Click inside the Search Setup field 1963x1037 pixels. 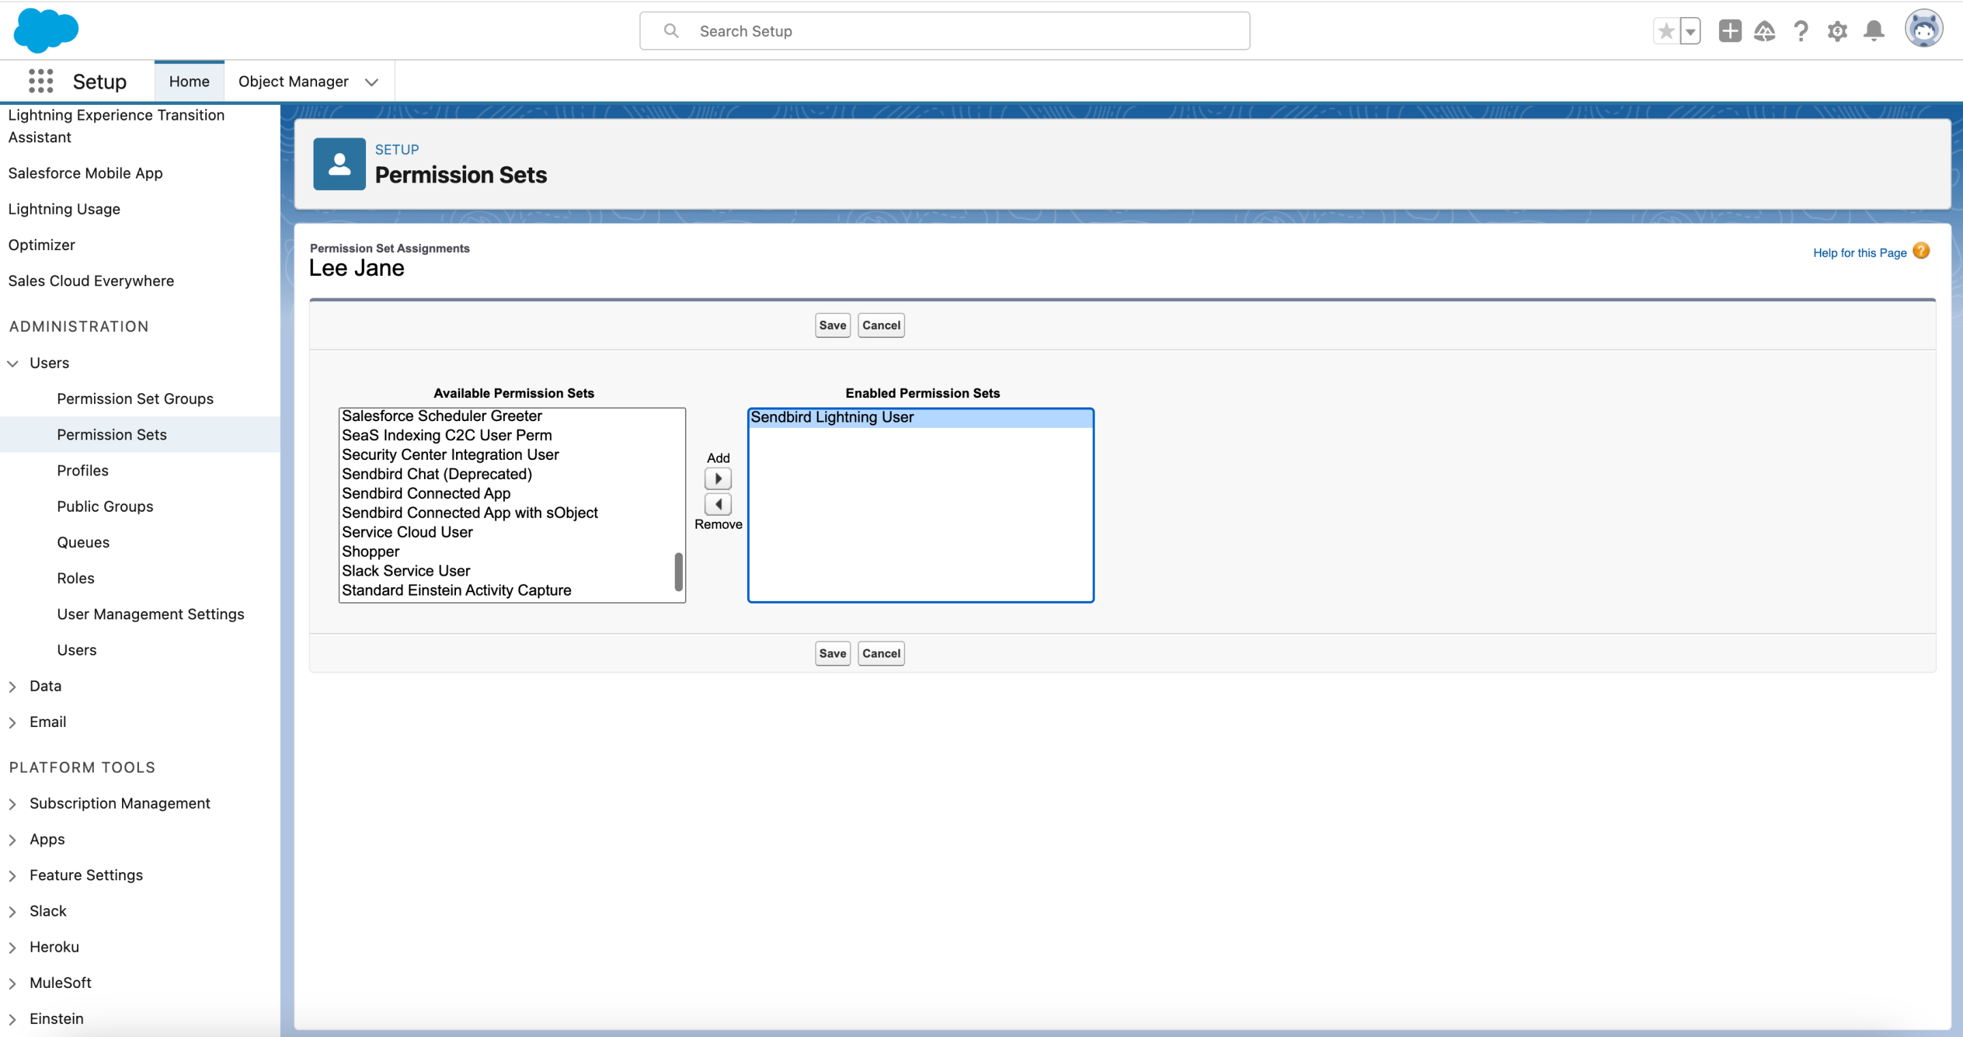pos(945,31)
